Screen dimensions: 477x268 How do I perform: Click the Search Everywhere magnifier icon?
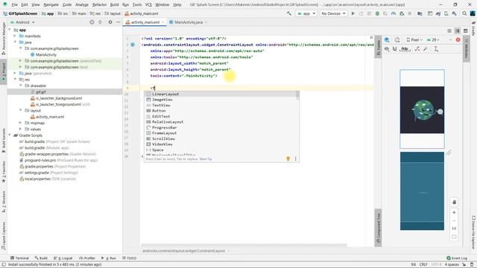pyautogui.click(x=464, y=13)
